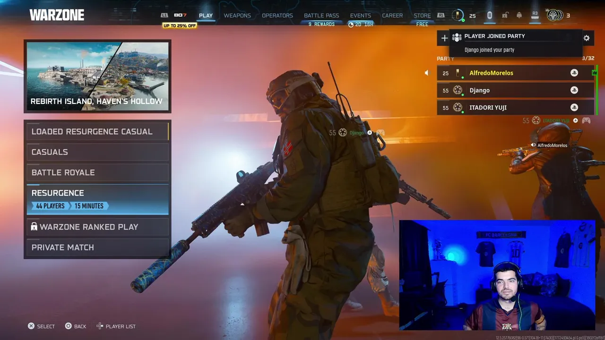The image size is (605, 340).
Task: Click the Player Joined Party group icon
Action: [457, 37]
